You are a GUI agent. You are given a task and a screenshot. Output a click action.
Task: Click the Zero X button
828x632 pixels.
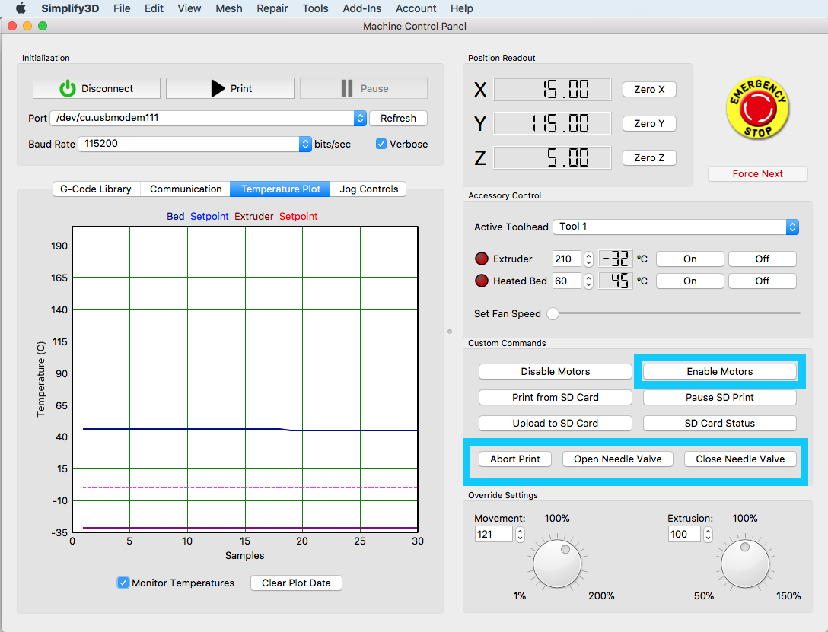(649, 89)
